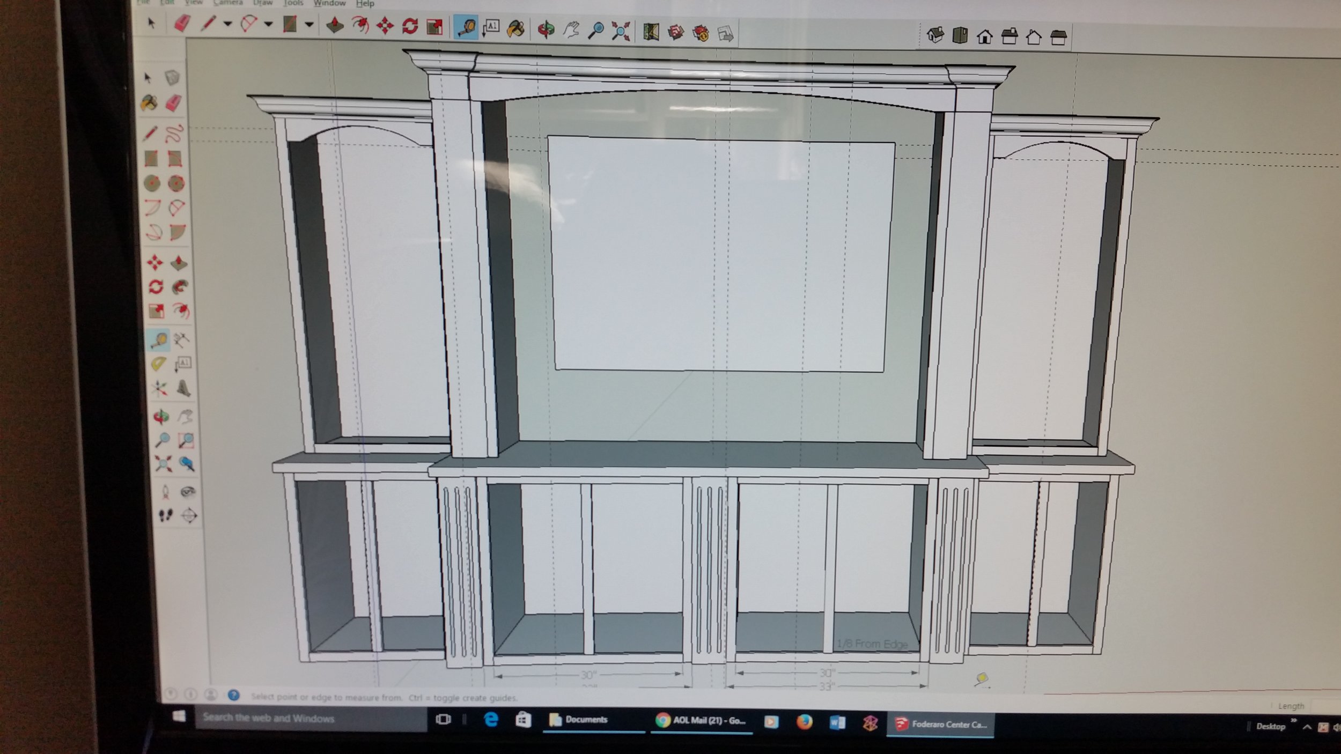The image size is (1341, 754).
Task: Open the Windows Start button
Action: pyautogui.click(x=179, y=716)
